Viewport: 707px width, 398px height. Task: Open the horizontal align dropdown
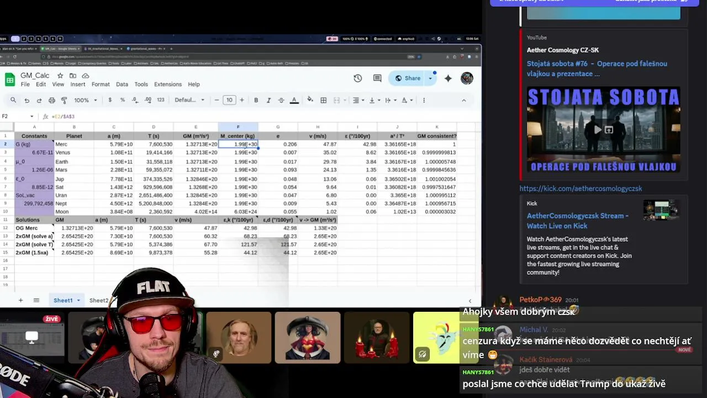[x=358, y=100]
